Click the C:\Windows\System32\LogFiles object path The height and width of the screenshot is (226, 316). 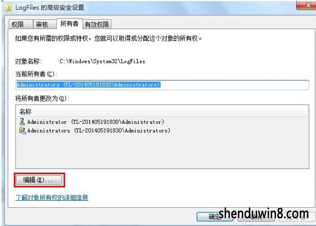(102, 61)
